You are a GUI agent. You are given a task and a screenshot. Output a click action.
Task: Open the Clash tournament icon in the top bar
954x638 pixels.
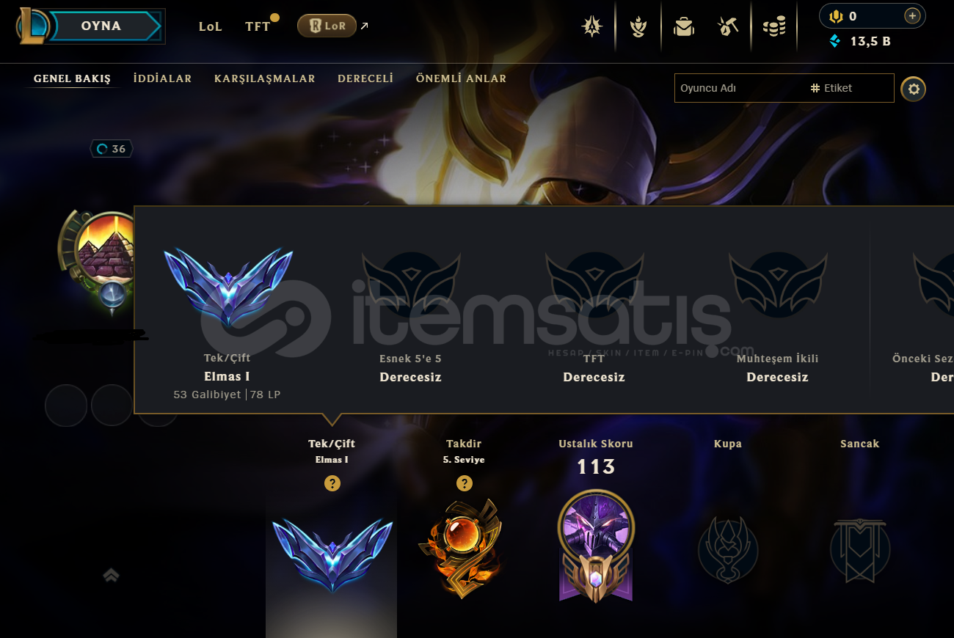click(x=591, y=27)
